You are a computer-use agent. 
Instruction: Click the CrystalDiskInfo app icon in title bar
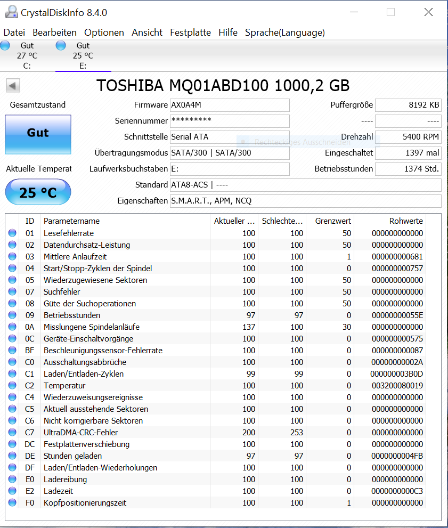tap(12, 12)
